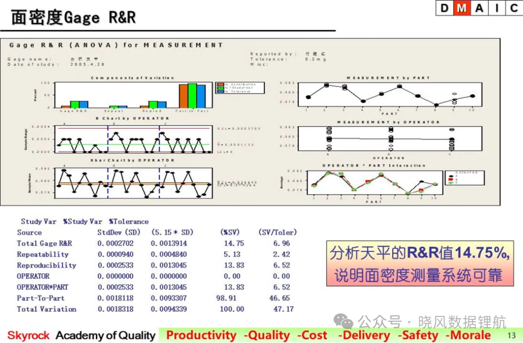Click the OPERATOR row label in table

(33, 276)
